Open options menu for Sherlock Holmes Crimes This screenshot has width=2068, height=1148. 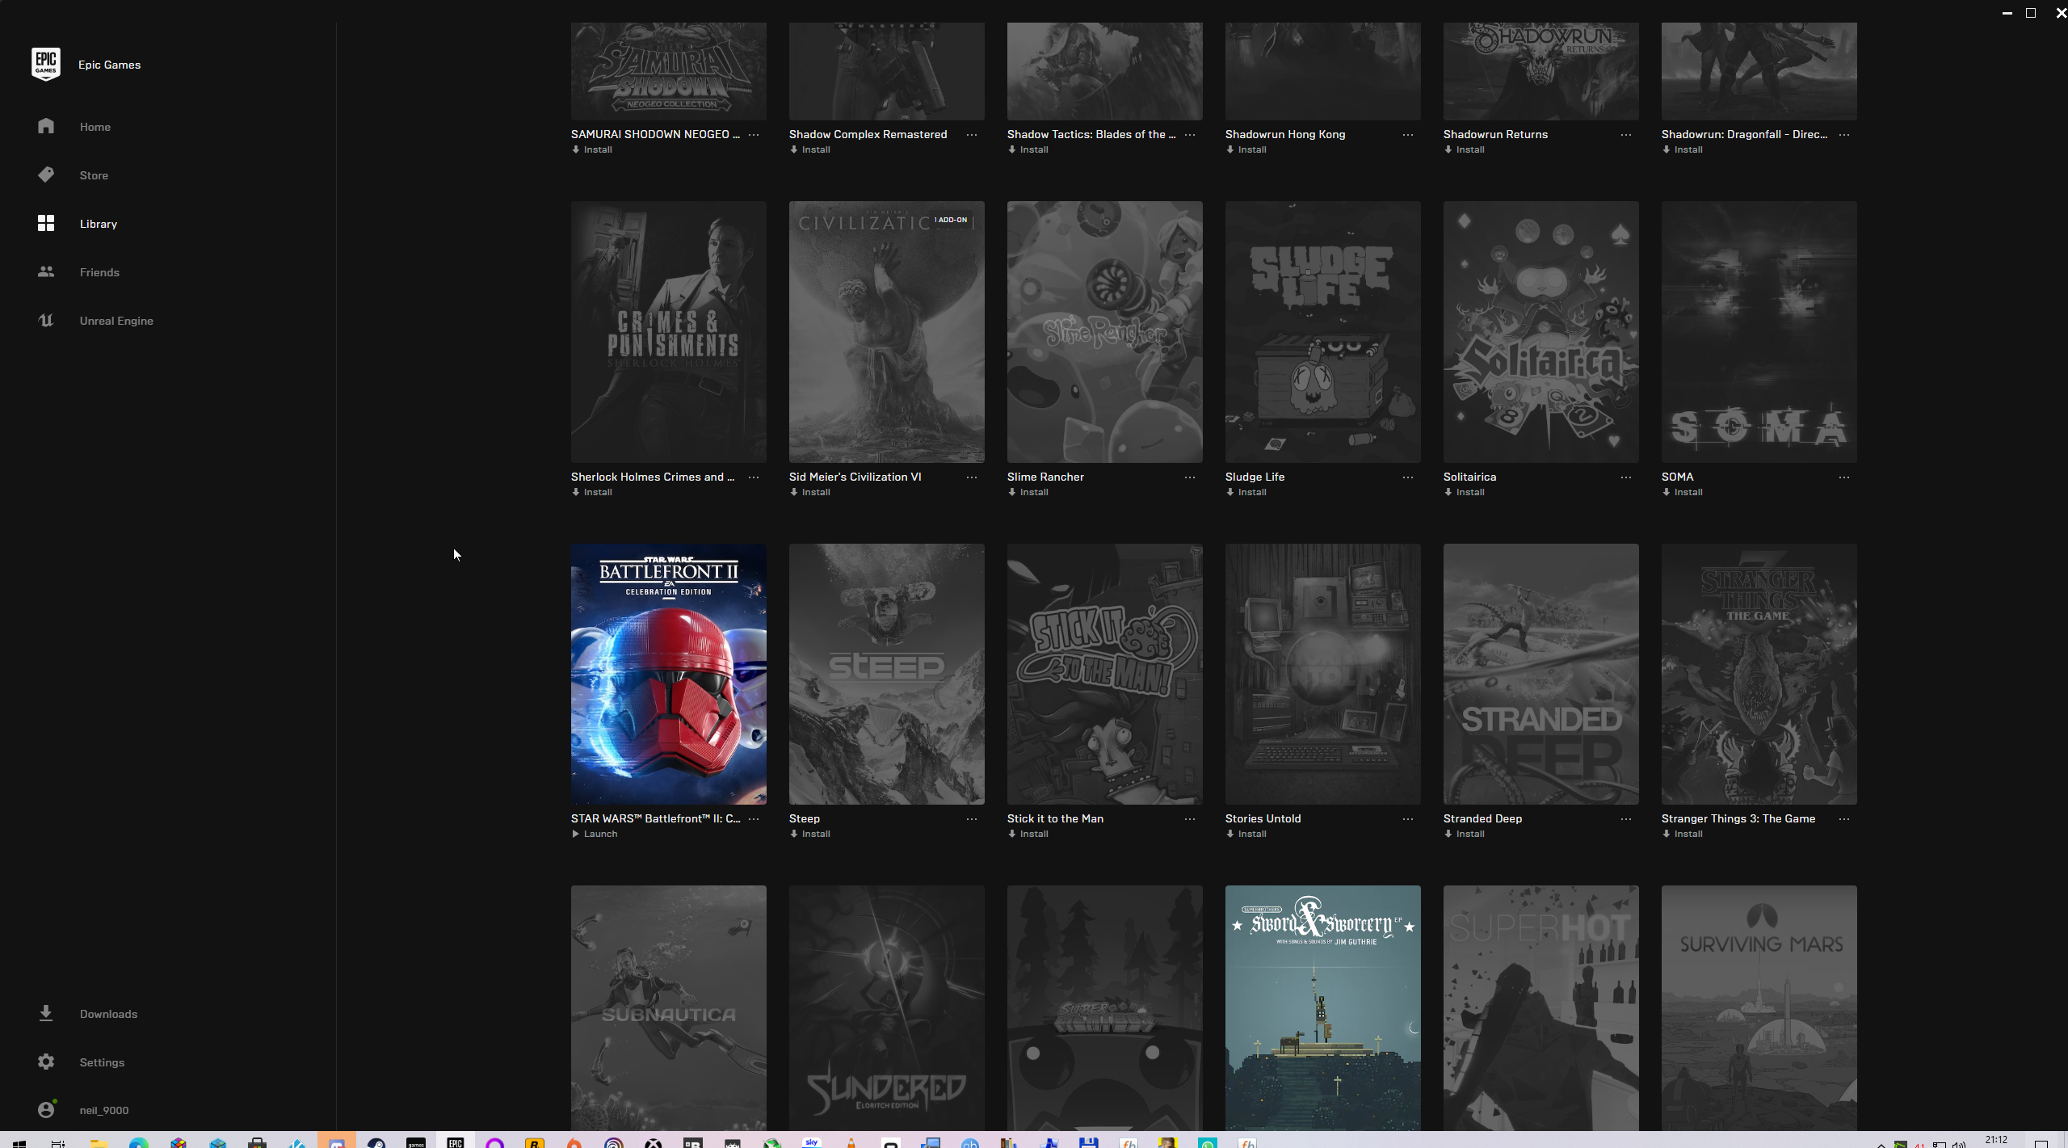(x=754, y=477)
